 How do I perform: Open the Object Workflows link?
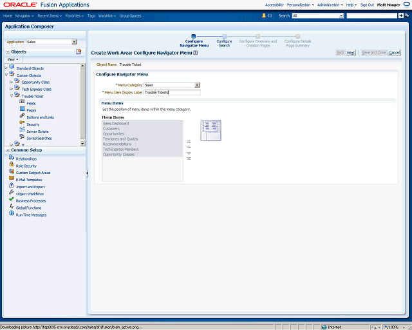click(x=30, y=194)
